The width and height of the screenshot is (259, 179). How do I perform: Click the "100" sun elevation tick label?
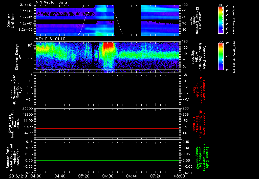(185, 5)
